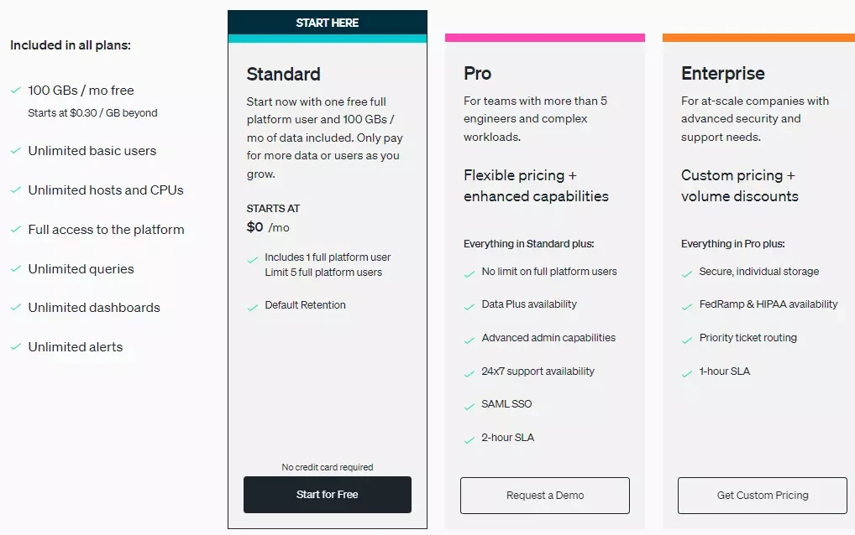855x535 pixels.
Task: Select the Standard plan heading
Action: point(283,74)
